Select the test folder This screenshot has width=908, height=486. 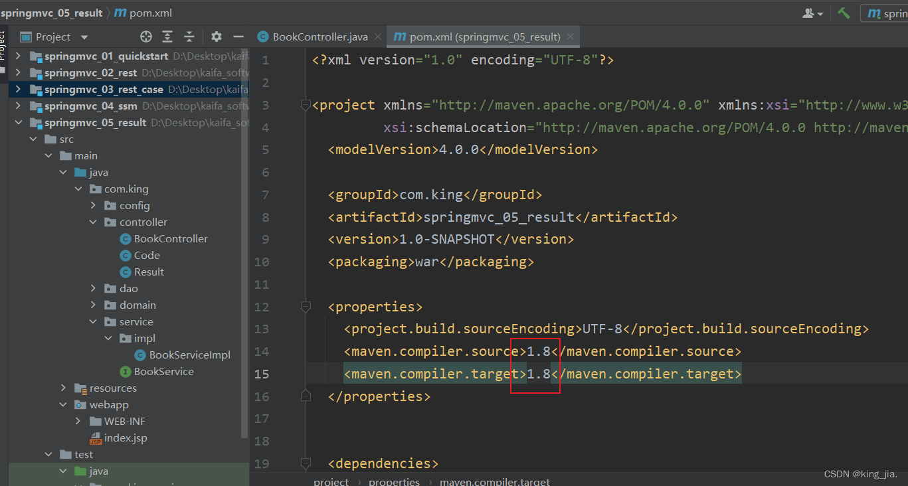76,454
